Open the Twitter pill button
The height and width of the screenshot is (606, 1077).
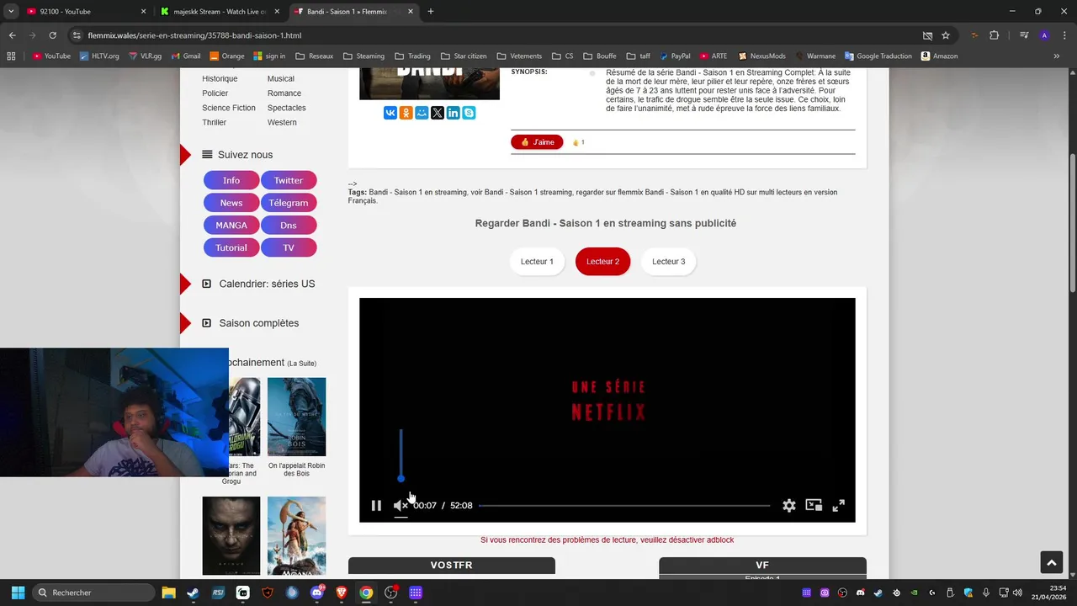tap(289, 180)
